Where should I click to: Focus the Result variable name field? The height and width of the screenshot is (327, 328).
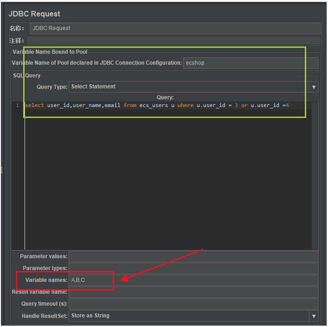point(193,292)
